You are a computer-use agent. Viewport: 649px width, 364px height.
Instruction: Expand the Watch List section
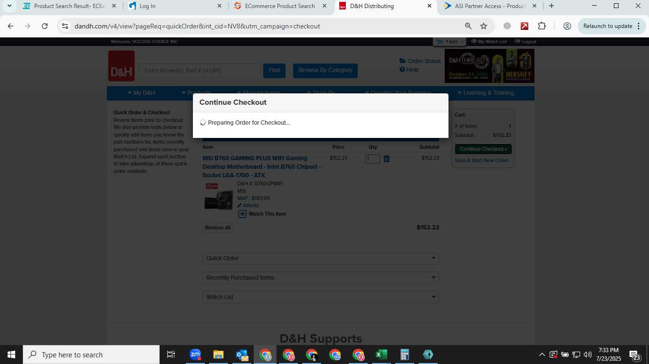coord(321,297)
